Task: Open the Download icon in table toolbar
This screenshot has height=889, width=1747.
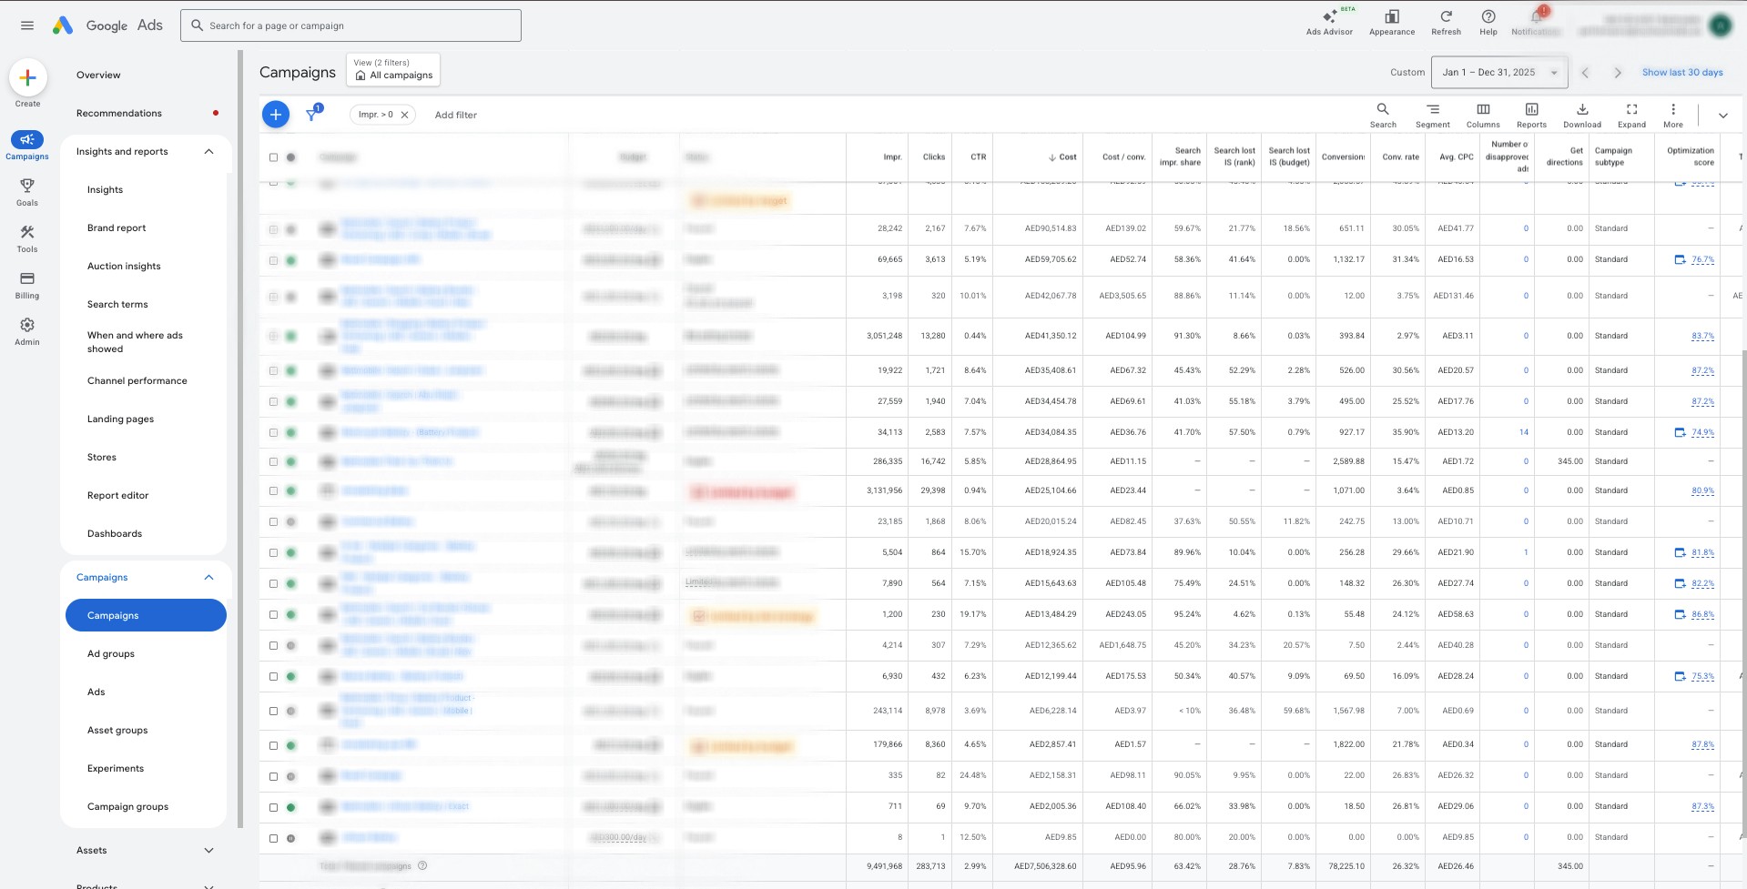Action: click(x=1581, y=114)
